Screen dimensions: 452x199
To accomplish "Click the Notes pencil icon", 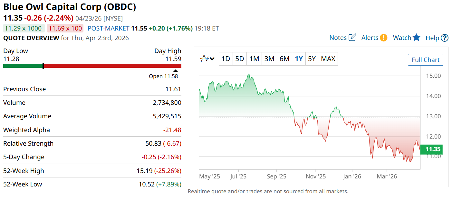I will click(352, 38).
